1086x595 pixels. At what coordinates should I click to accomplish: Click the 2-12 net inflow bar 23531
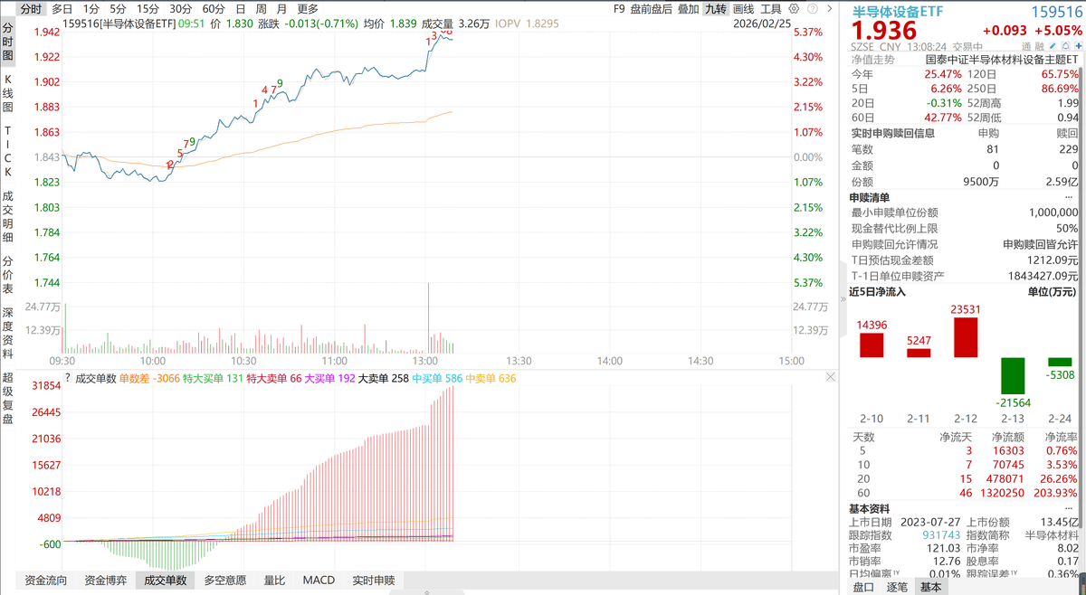click(x=966, y=336)
